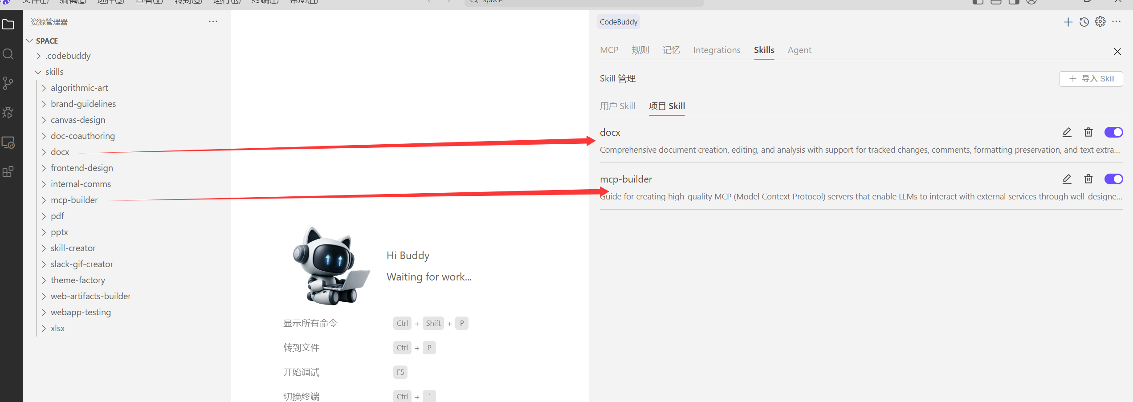Image resolution: width=1133 pixels, height=402 pixels.
Task: Select the pptx folder in explorer
Action: (x=59, y=232)
